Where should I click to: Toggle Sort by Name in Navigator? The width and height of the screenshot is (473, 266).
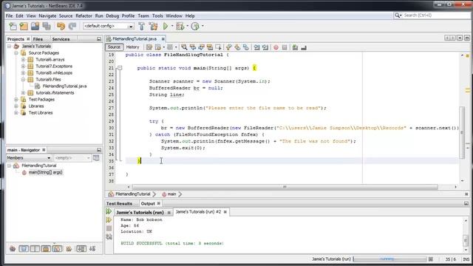81,249
